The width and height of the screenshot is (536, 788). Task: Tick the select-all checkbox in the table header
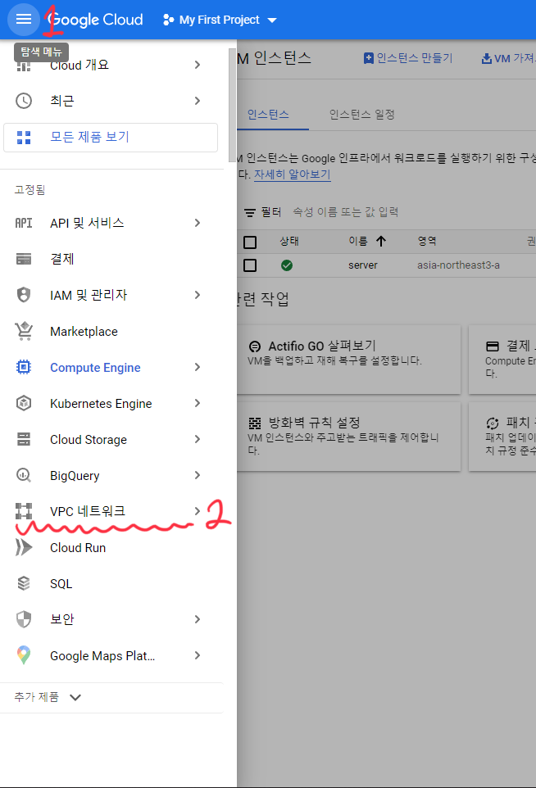(250, 242)
